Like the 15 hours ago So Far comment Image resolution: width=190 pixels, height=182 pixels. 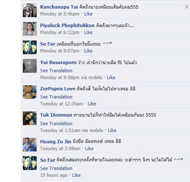(76, 175)
